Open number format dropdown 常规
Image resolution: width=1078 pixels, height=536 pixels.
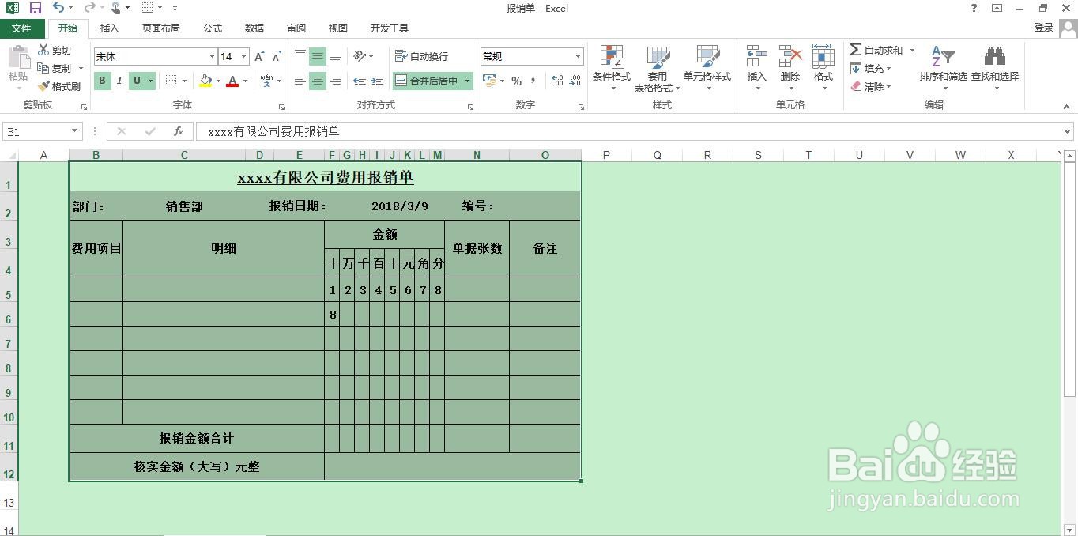578,56
